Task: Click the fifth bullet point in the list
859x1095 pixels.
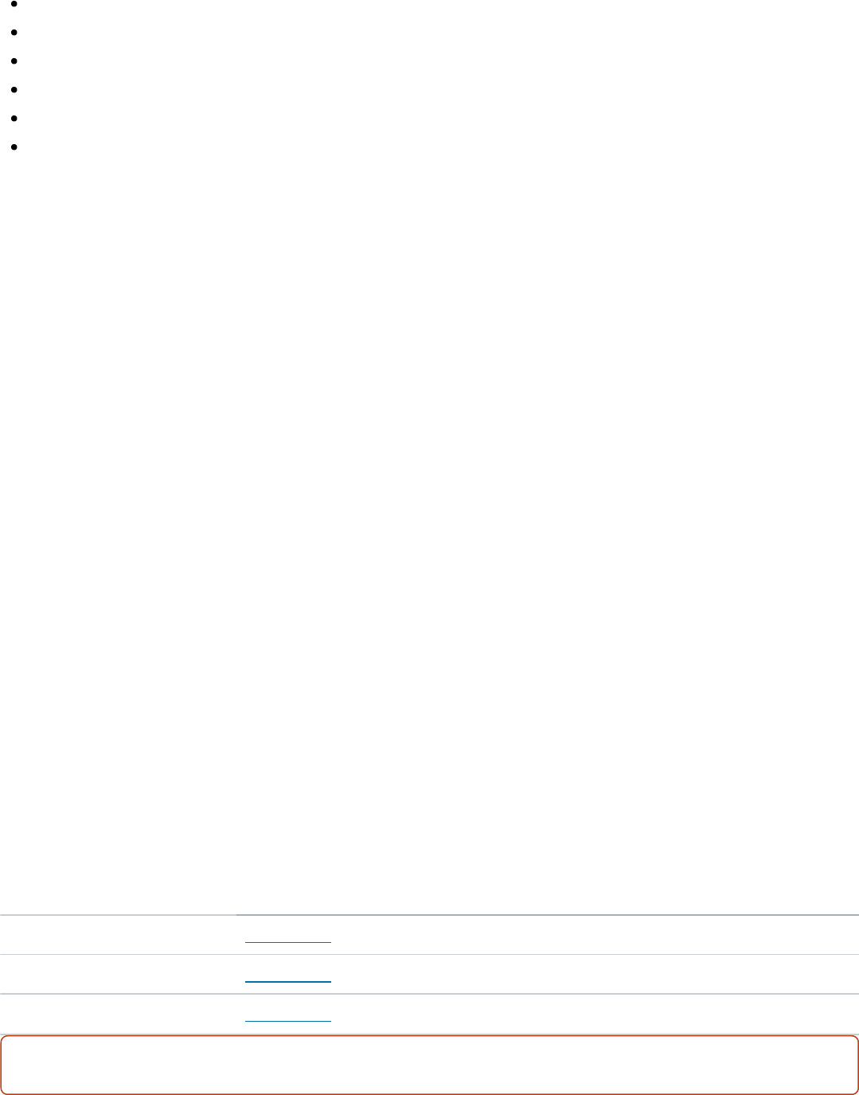Action: (15, 119)
